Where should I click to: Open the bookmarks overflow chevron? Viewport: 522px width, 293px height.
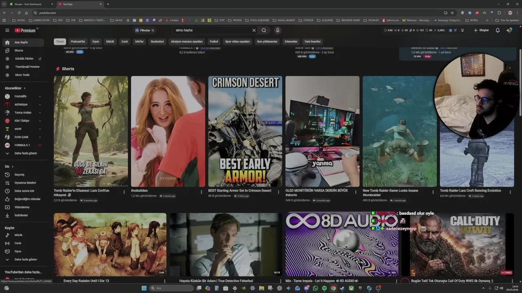487,20
